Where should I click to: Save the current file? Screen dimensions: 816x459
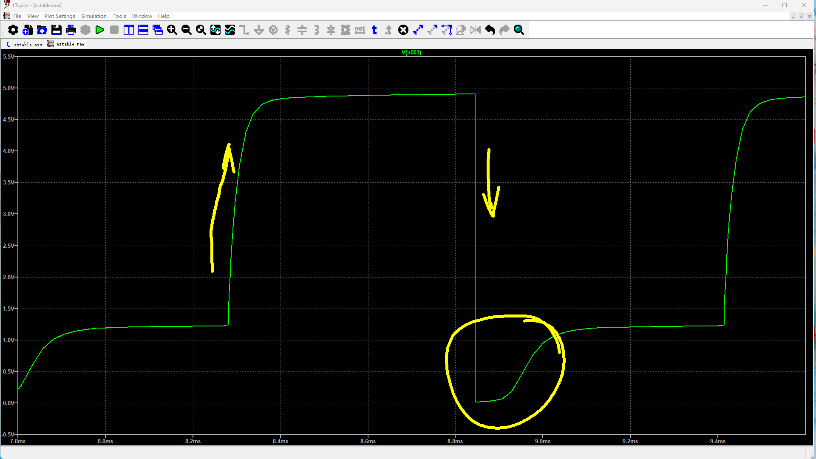point(57,30)
